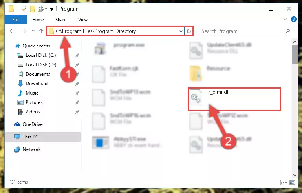Go up one folder level
The width and height of the screenshot is (302, 193).
point(41,31)
